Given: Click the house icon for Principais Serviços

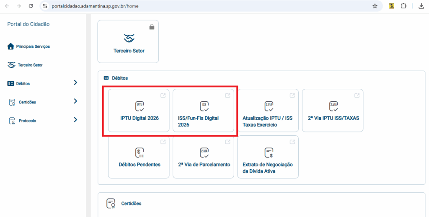Looking at the screenshot, I should (11, 46).
